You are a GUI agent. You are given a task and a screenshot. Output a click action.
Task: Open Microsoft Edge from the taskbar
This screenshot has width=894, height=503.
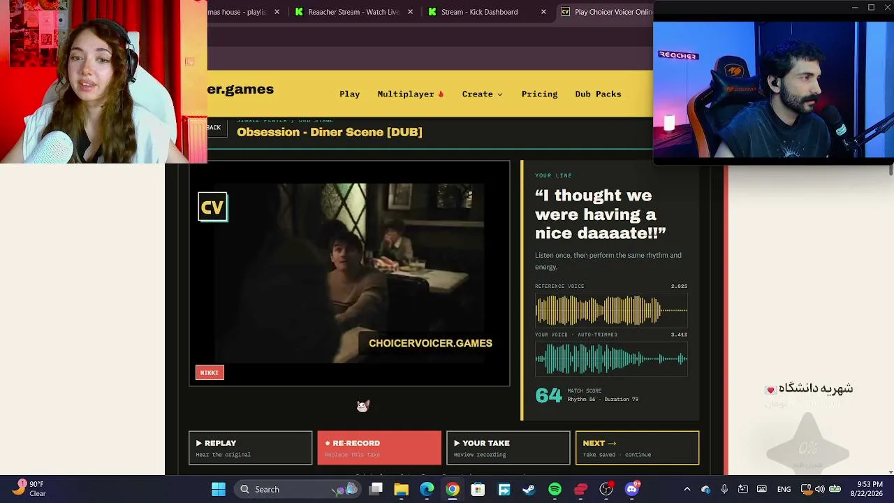click(x=427, y=490)
